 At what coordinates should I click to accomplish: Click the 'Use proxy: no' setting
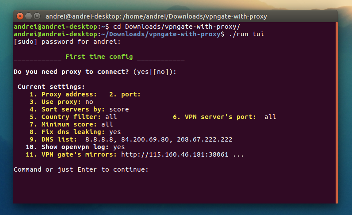(61, 102)
